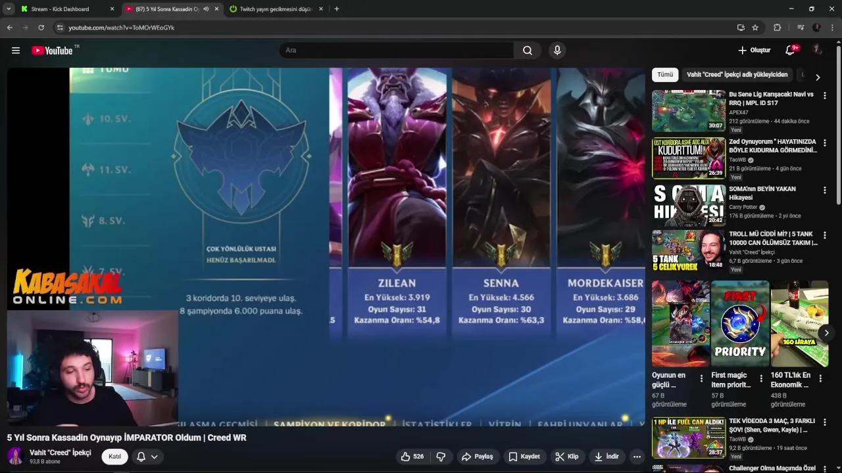
Task: Open Oyunun en güçlü short
Action: point(681,324)
